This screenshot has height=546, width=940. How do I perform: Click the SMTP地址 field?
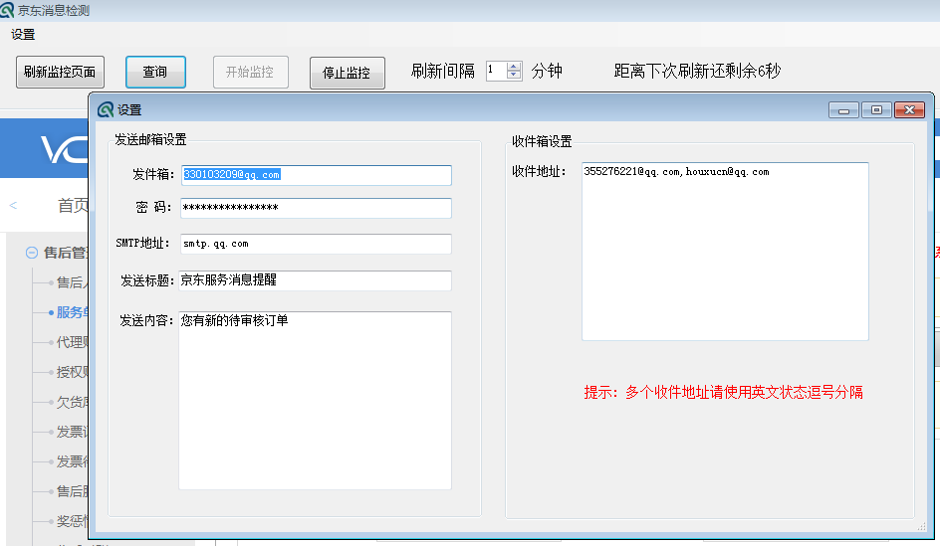(317, 244)
